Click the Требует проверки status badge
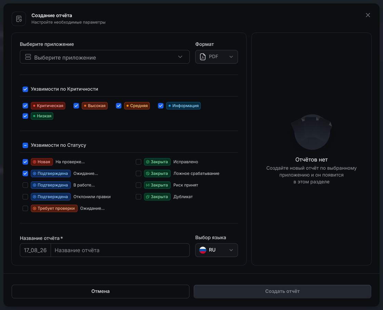The image size is (383, 310). (54, 208)
